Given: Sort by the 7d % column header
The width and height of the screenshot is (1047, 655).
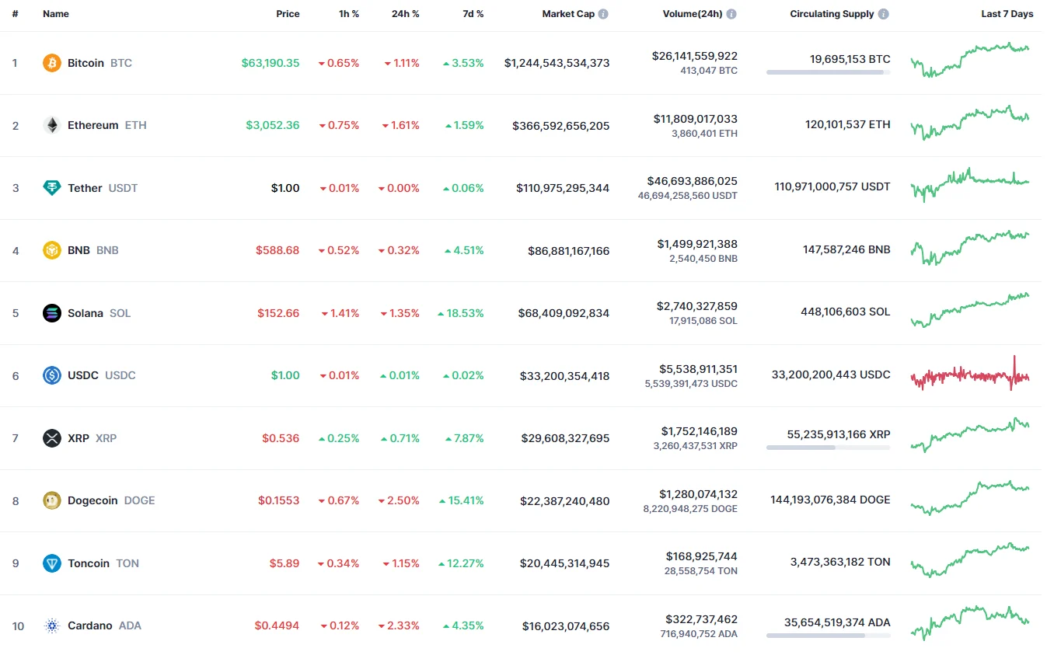Looking at the screenshot, I should (468, 14).
